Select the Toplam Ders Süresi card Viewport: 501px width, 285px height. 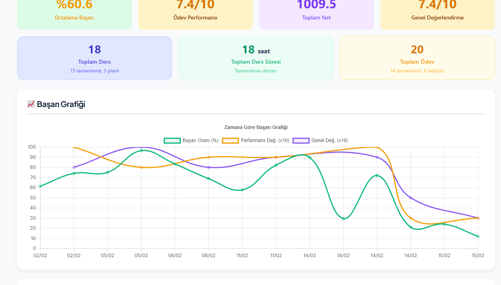point(256,58)
